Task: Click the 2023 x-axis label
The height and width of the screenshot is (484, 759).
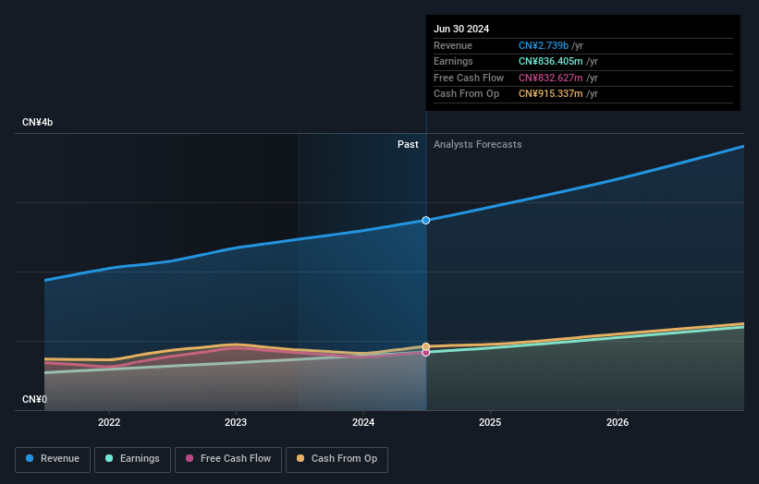Action: (236, 423)
